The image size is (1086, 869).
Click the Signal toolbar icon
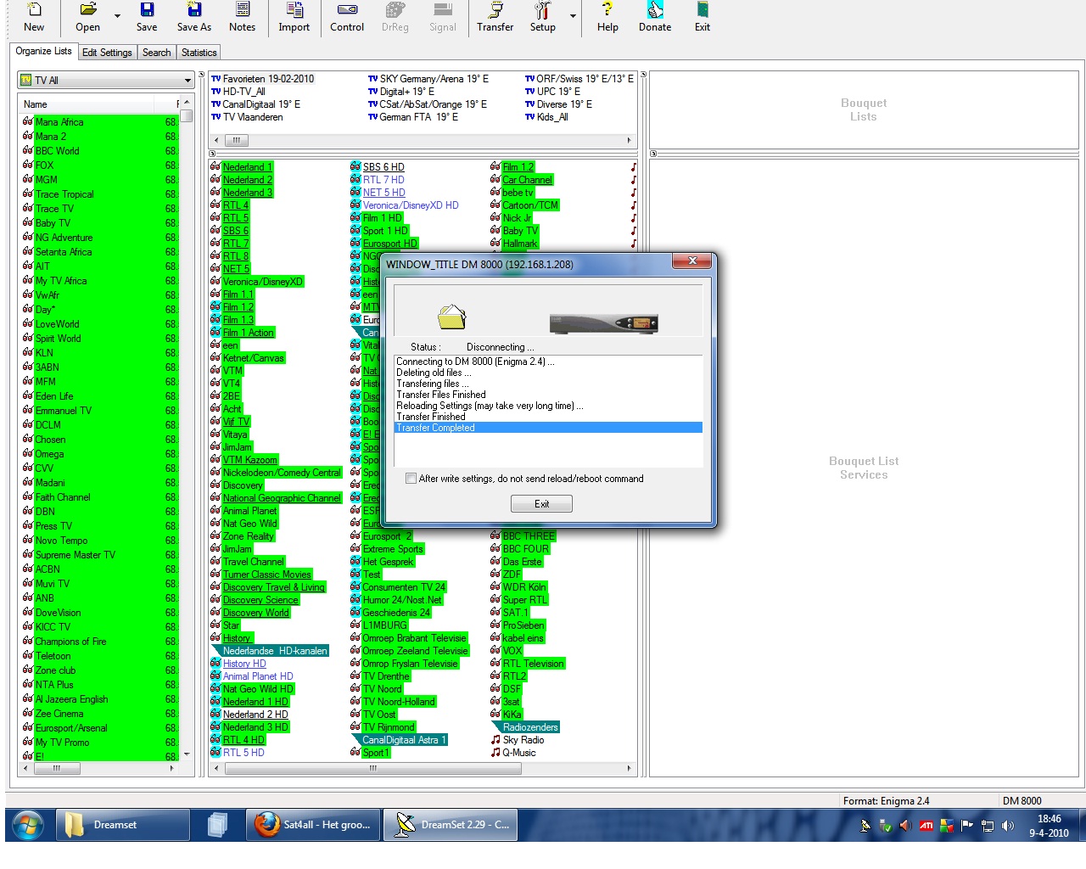(x=443, y=17)
